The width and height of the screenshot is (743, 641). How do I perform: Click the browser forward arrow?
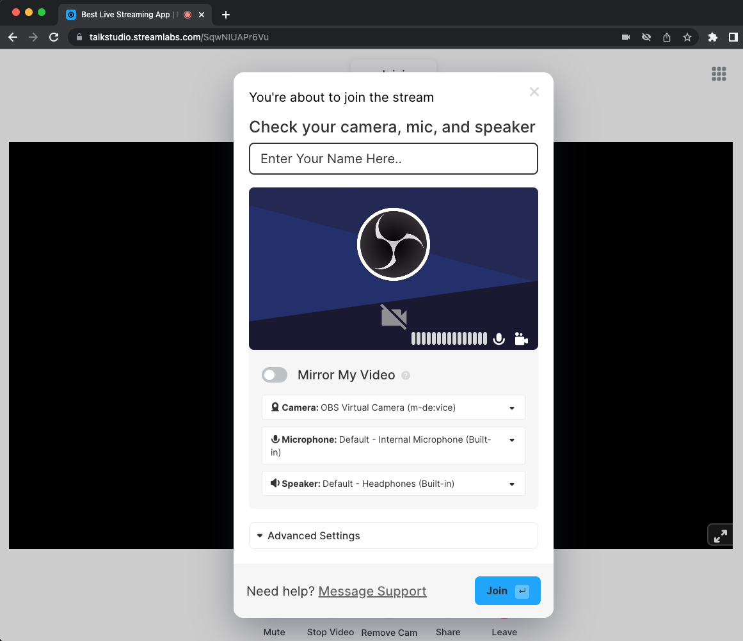coord(33,37)
